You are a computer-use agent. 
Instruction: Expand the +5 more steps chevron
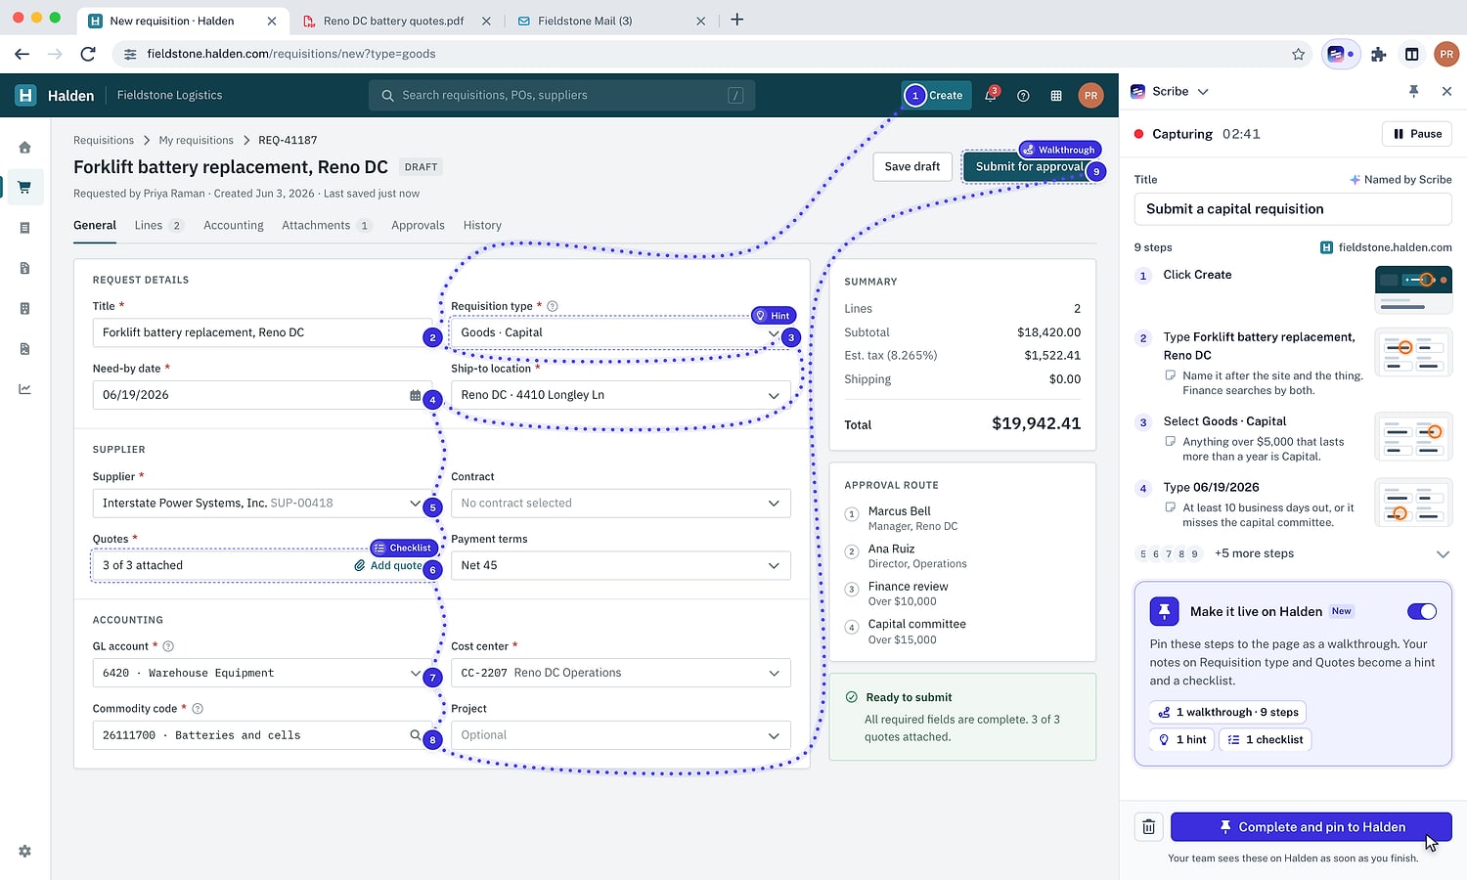pyautogui.click(x=1443, y=553)
